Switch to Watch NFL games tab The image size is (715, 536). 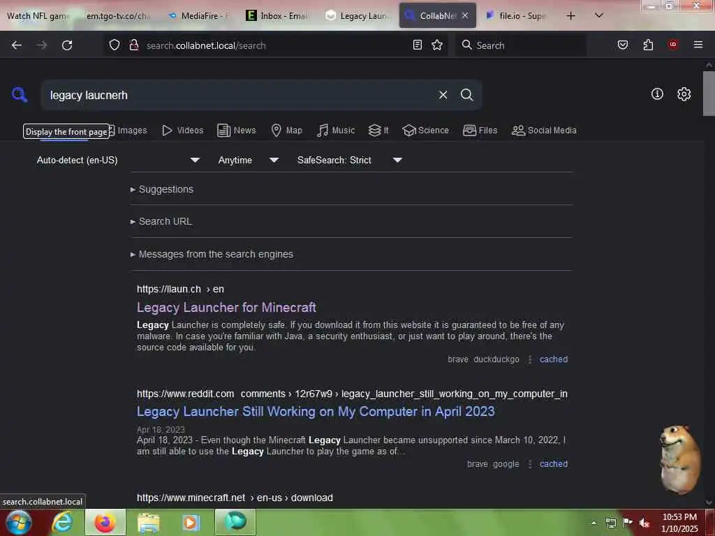coord(39,16)
